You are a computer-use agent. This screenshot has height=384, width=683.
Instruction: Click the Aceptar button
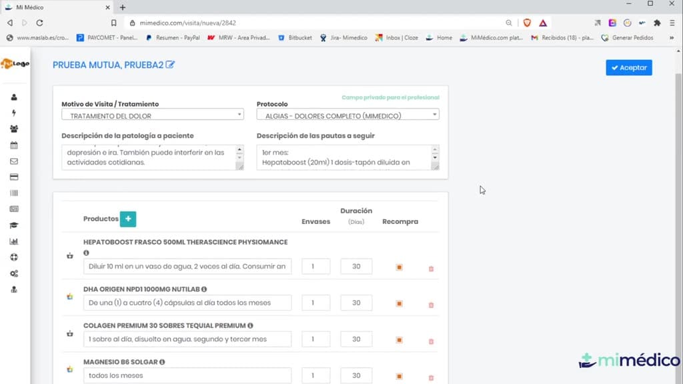click(x=628, y=67)
